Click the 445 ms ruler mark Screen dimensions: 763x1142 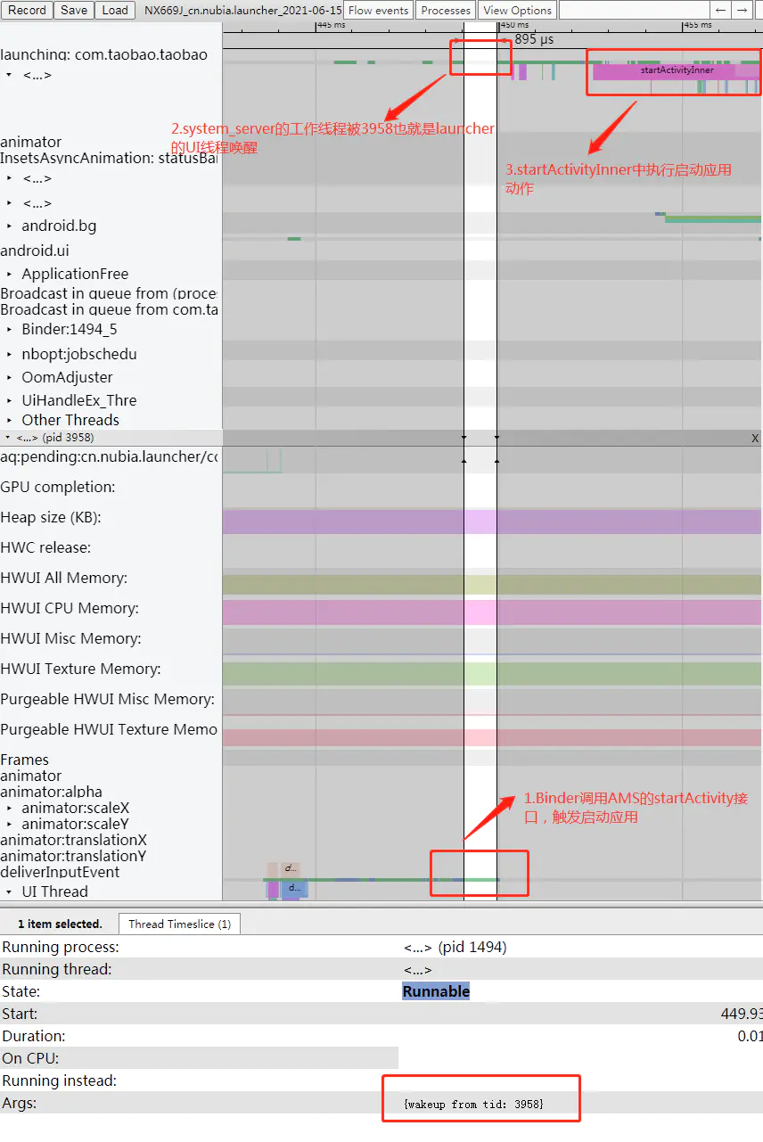pyautogui.click(x=332, y=25)
